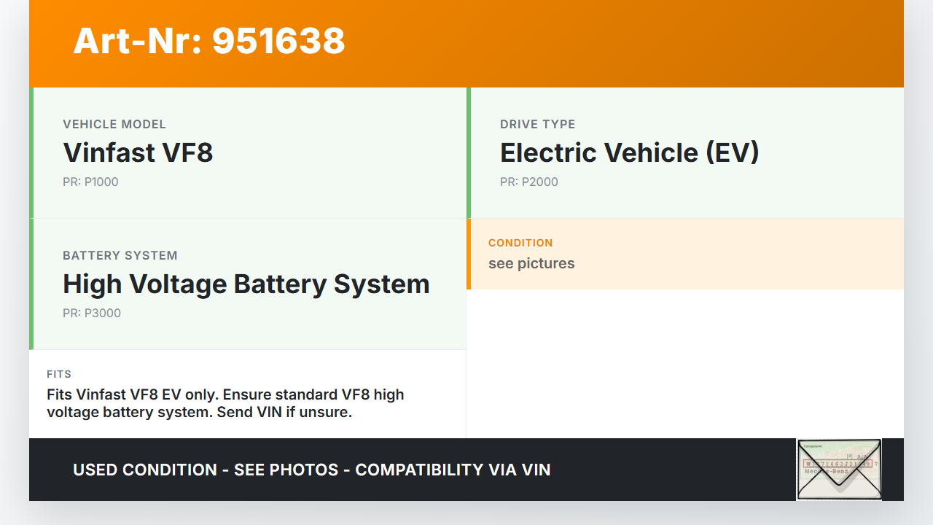Open the "see pictures" condition text
Screen dimensions: 933x525
[x=531, y=263]
